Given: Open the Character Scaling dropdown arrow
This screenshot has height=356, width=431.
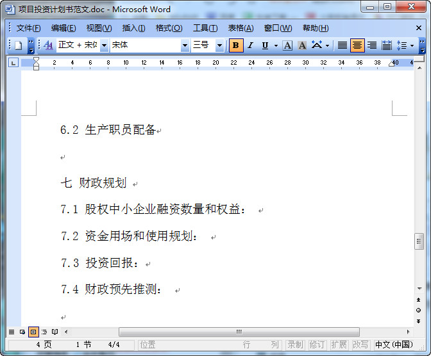Looking at the screenshot, I should coord(327,45).
